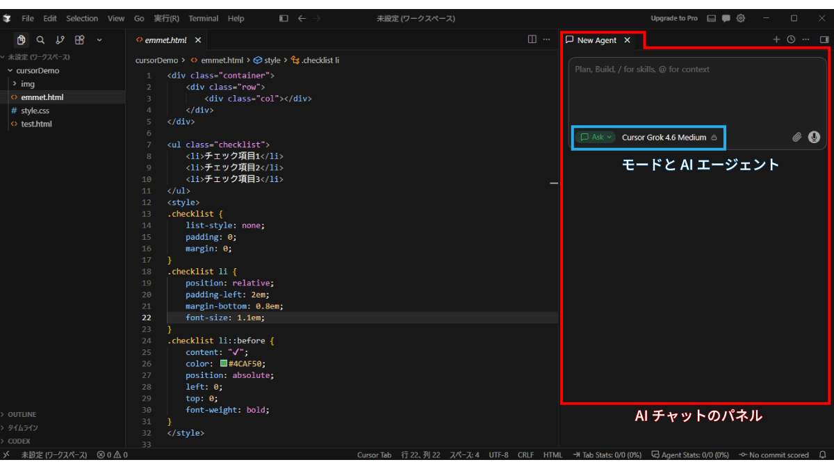Open the 実行(R) menu
Screen dimensions: 834x469
tap(166, 18)
